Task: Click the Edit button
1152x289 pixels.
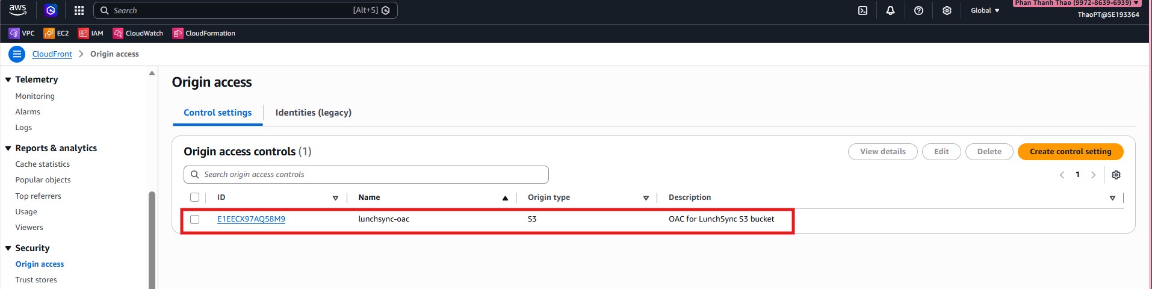Action: tap(941, 152)
